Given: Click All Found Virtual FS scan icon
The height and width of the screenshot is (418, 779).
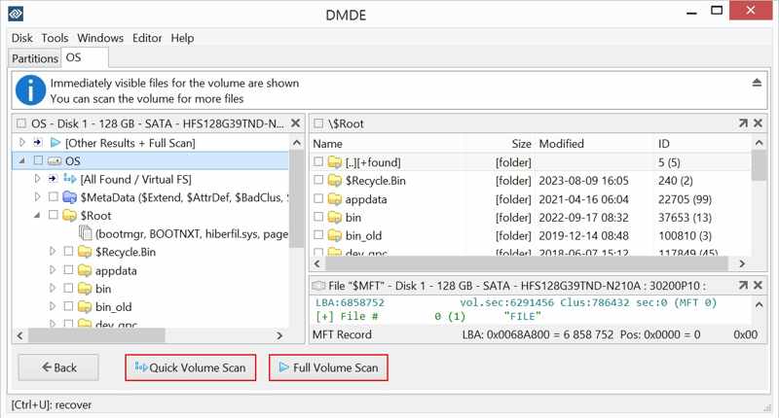Looking at the screenshot, I should pos(69,179).
